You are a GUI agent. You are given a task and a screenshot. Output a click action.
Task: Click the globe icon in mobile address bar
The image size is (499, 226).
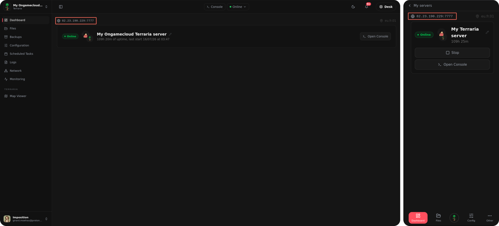click(413, 16)
